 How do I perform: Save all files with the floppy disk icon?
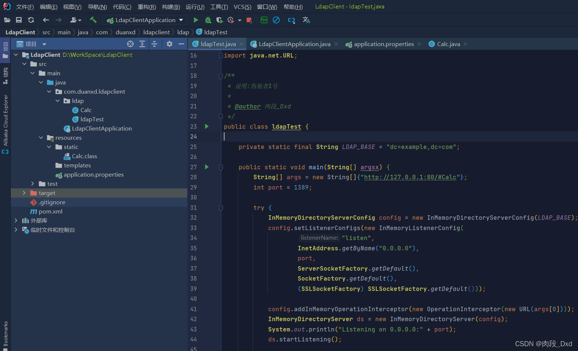19,20
